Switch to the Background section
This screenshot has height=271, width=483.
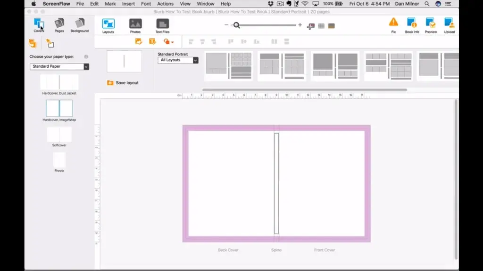[79, 24]
